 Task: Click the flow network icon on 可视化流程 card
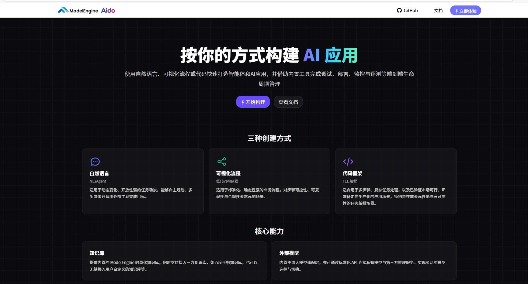tap(222, 161)
